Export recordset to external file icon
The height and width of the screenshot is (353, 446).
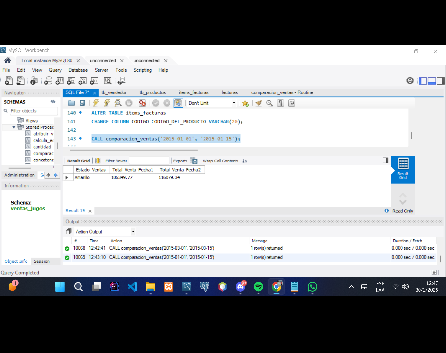click(194, 160)
